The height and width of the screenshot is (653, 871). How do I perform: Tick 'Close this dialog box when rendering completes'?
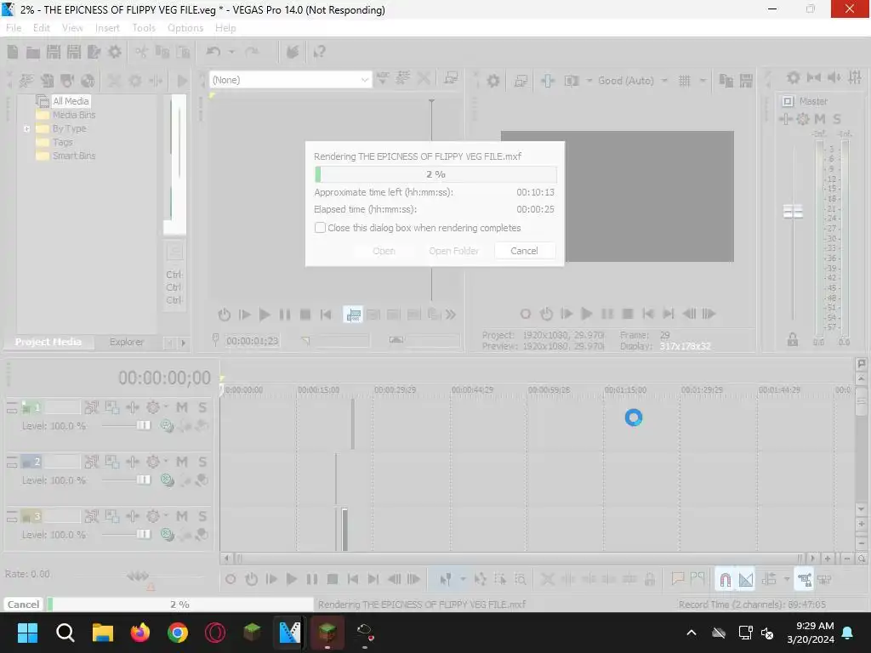pos(320,228)
